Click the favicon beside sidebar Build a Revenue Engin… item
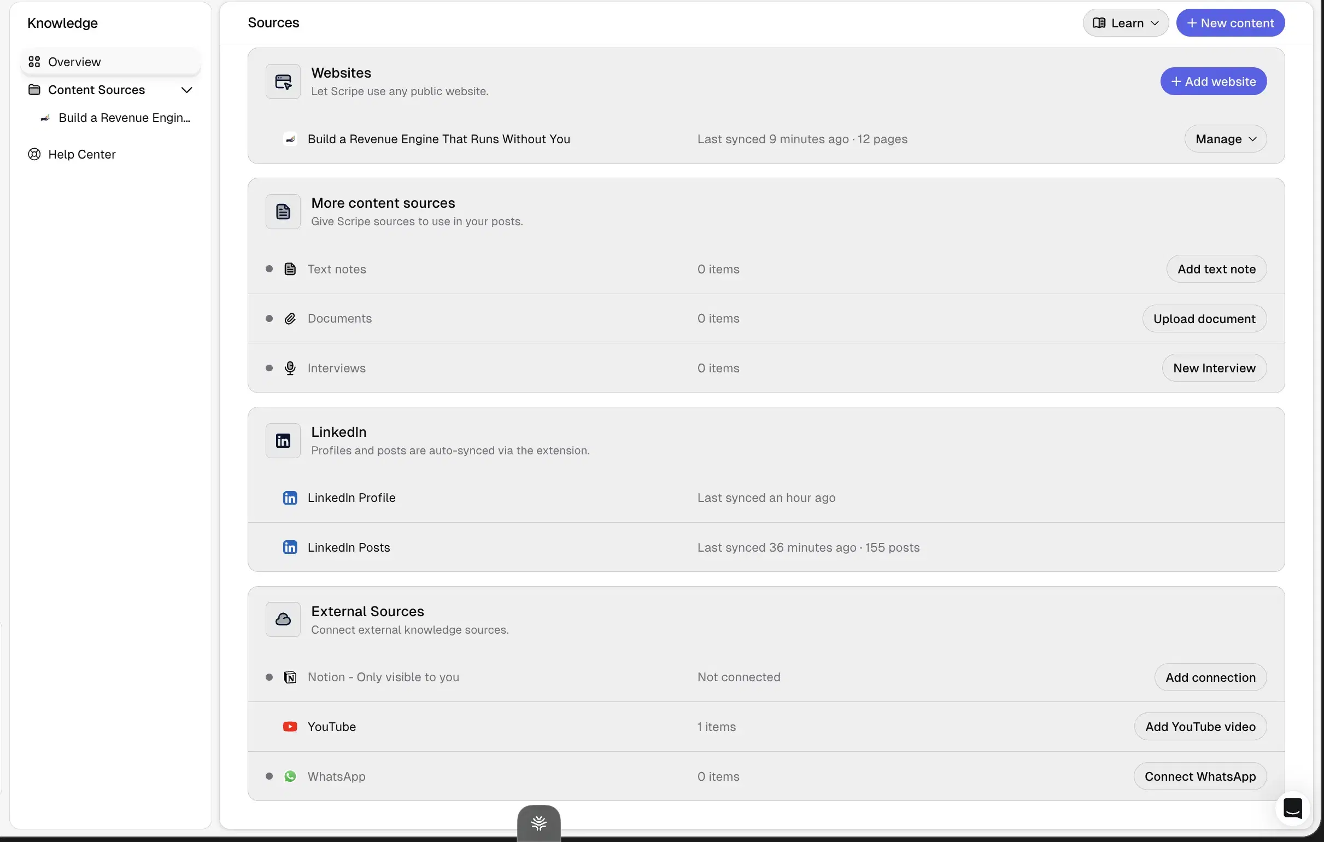Screen dimensions: 1324x842 (x=45, y=118)
